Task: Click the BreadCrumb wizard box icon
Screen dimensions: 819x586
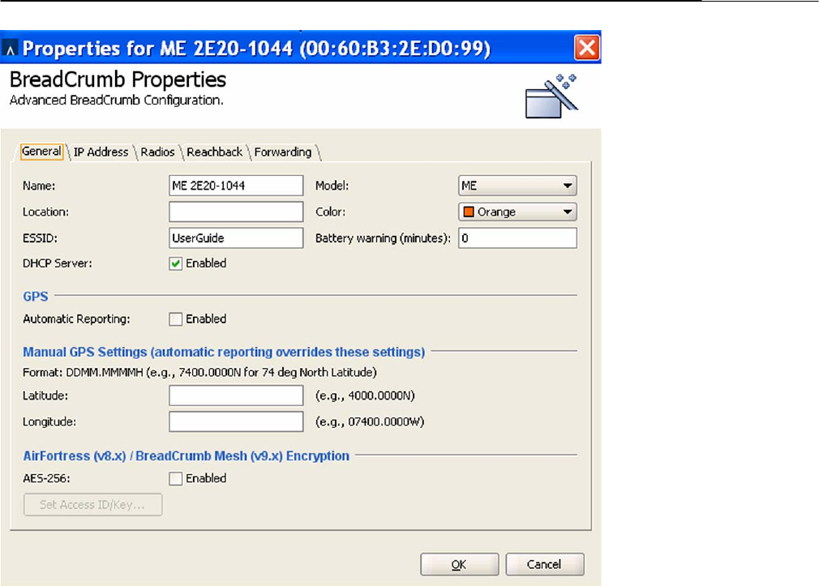Action: tap(551, 96)
